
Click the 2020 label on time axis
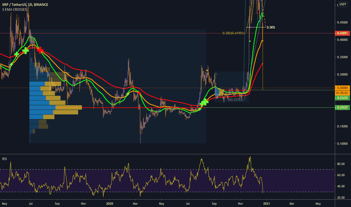110,203
